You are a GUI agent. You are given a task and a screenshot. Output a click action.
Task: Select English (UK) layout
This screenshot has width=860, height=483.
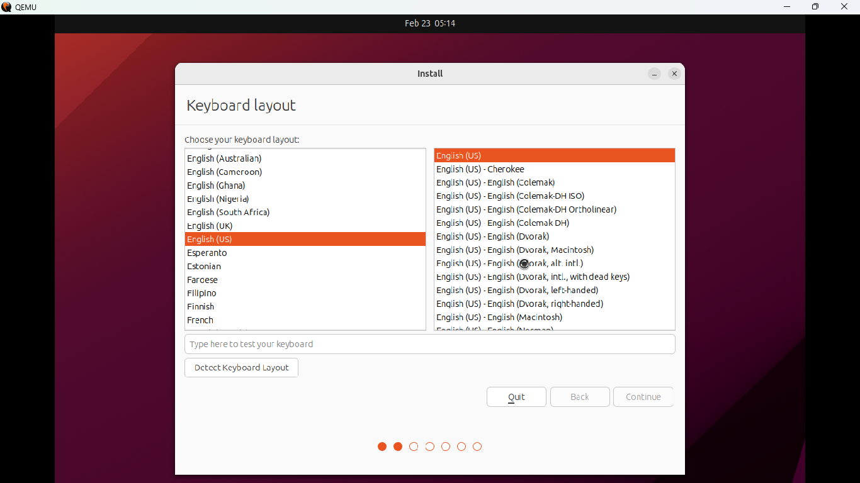click(305, 226)
